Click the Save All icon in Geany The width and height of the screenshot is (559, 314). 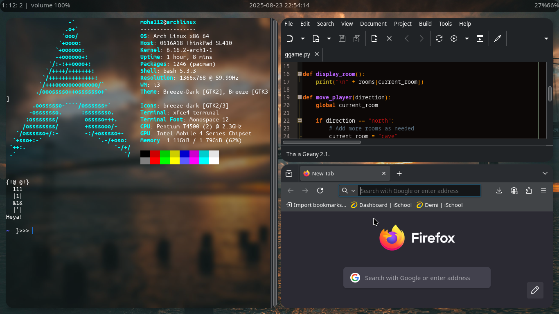357,38
